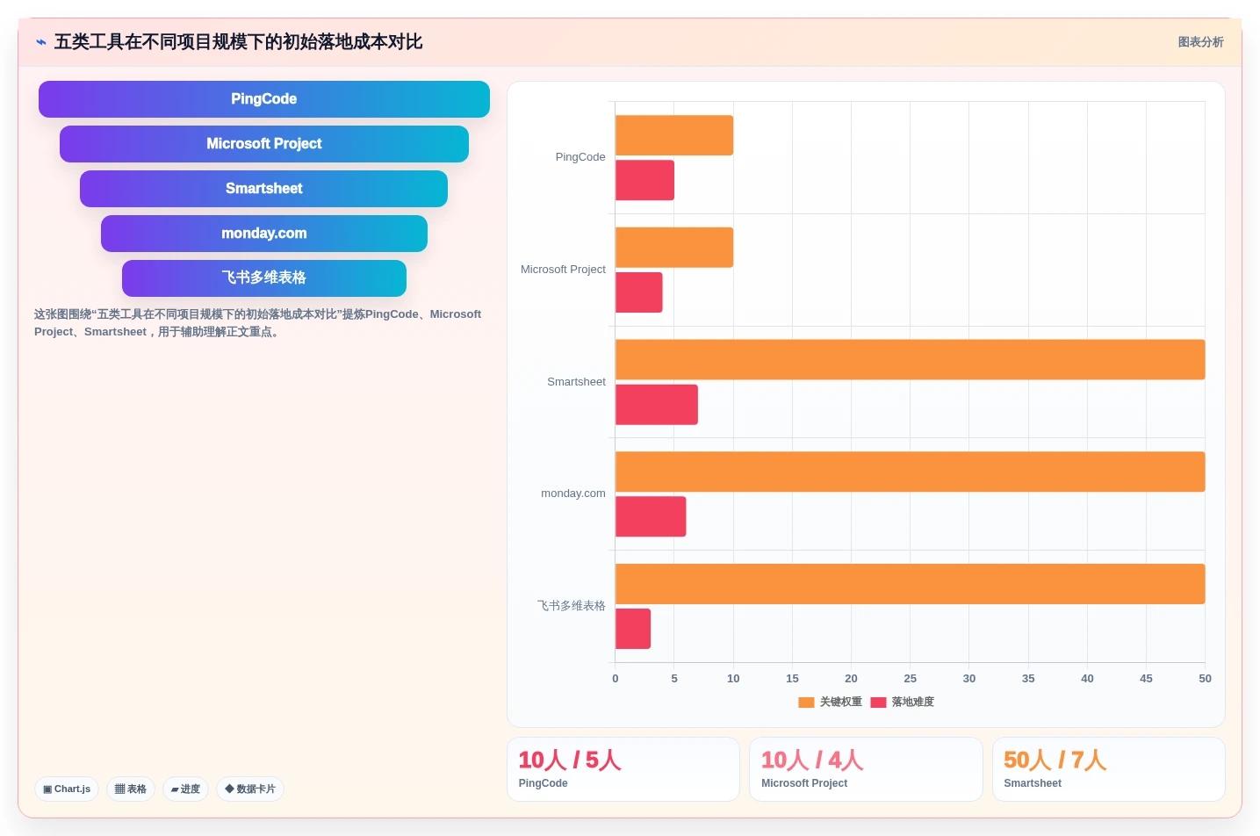The width and height of the screenshot is (1260, 836).
Task: Click the 表格 tag
Action: point(131,789)
